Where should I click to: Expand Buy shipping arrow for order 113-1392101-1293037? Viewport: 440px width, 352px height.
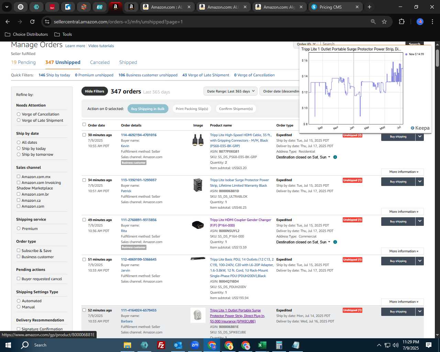tap(420, 181)
